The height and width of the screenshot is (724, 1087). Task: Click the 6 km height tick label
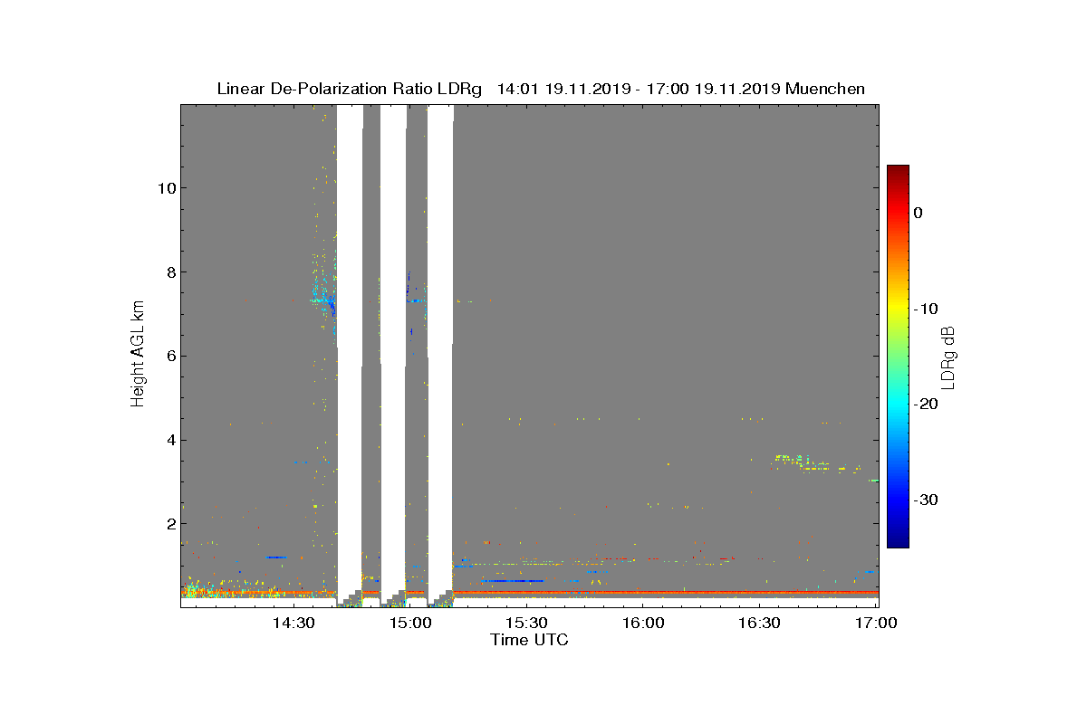pyautogui.click(x=170, y=356)
